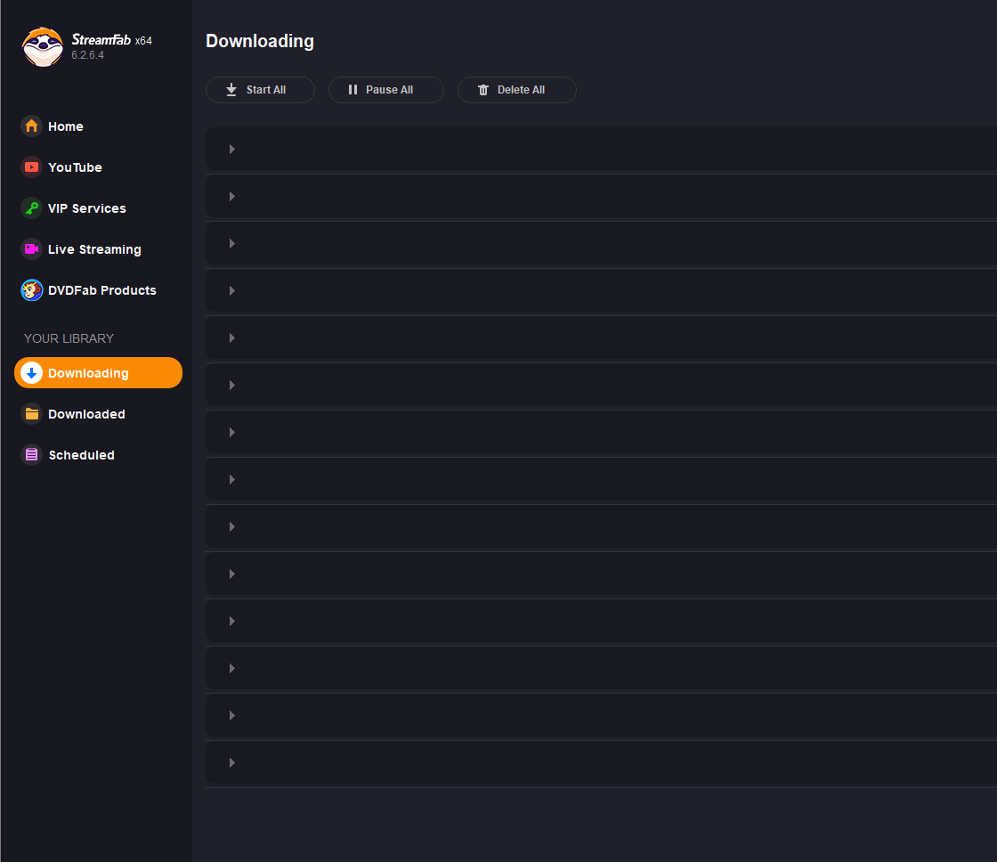Click the Downloaded folder icon
Screen dimensions: 997x862
pyautogui.click(x=32, y=414)
